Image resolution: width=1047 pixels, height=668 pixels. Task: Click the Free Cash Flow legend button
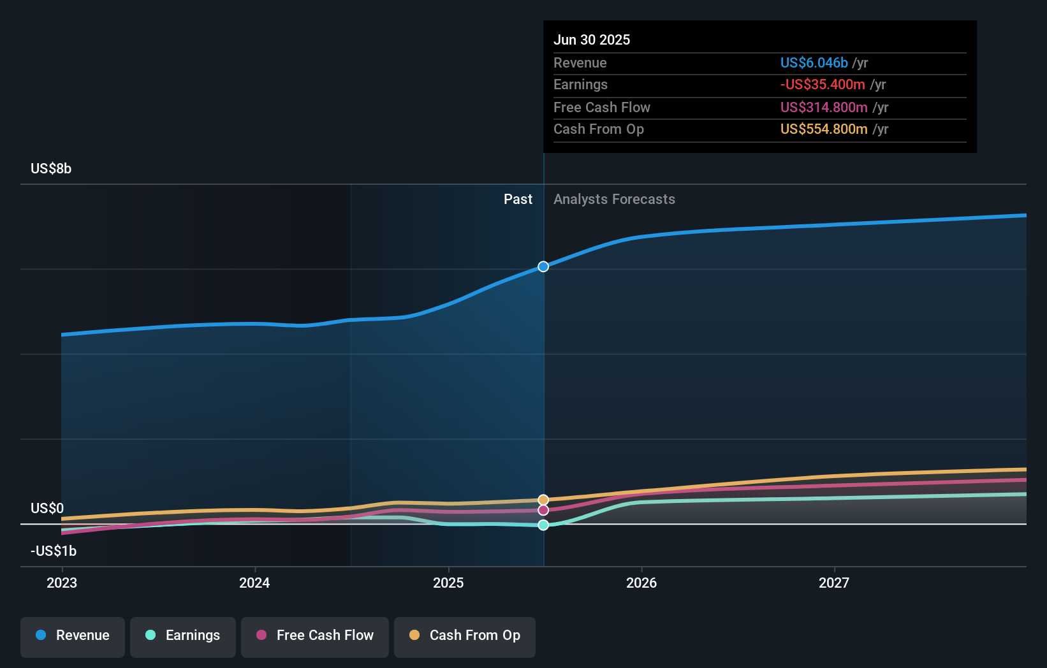point(314,637)
